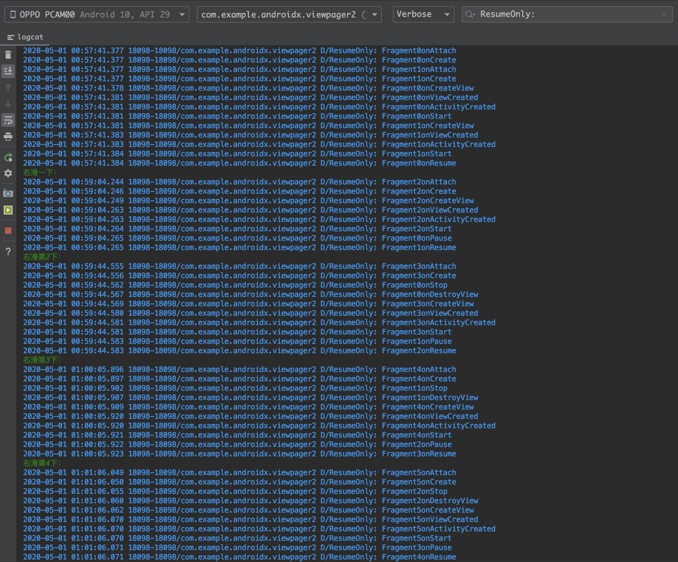Start screen recording with the green play icon
The image size is (678, 562).
point(8,210)
